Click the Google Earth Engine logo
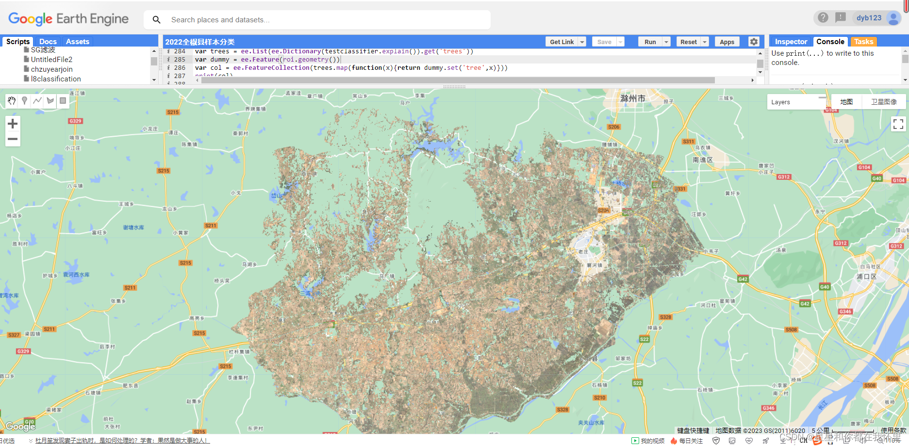 [x=68, y=19]
